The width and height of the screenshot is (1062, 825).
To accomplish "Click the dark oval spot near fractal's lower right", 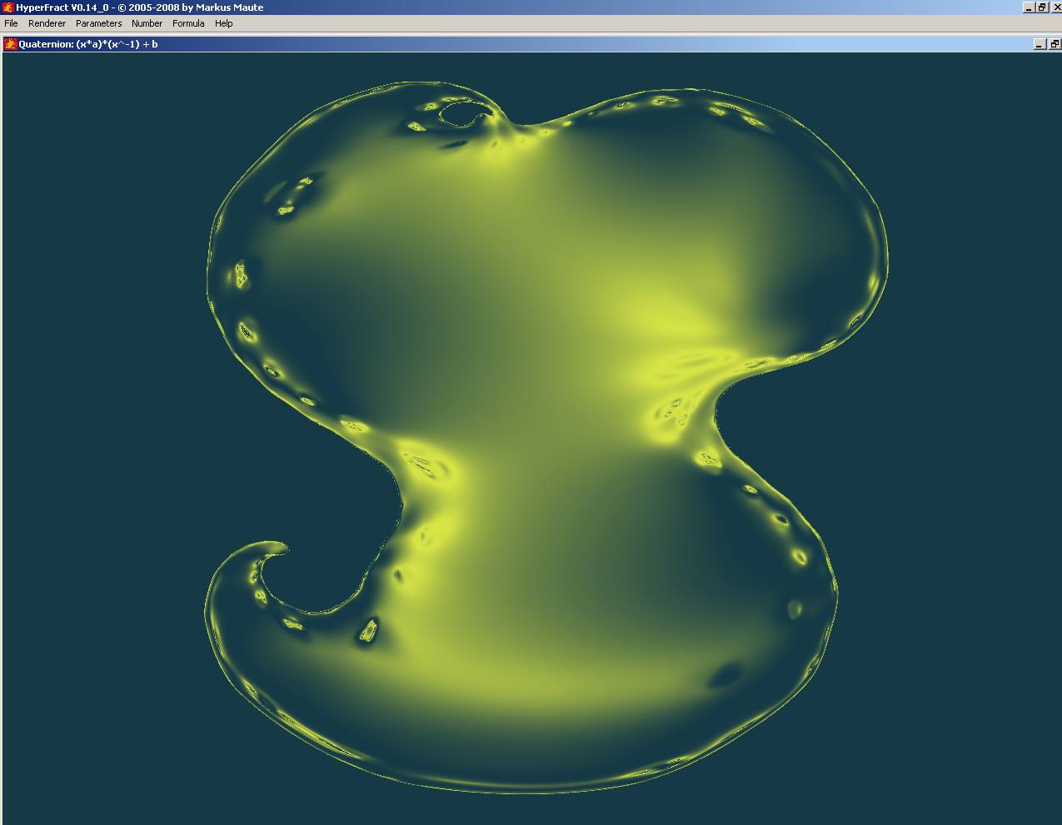I will pos(725,674).
